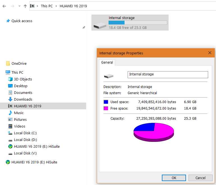Select the Internal storage tile label
The width and height of the screenshot is (216, 185).
pos(122,18)
